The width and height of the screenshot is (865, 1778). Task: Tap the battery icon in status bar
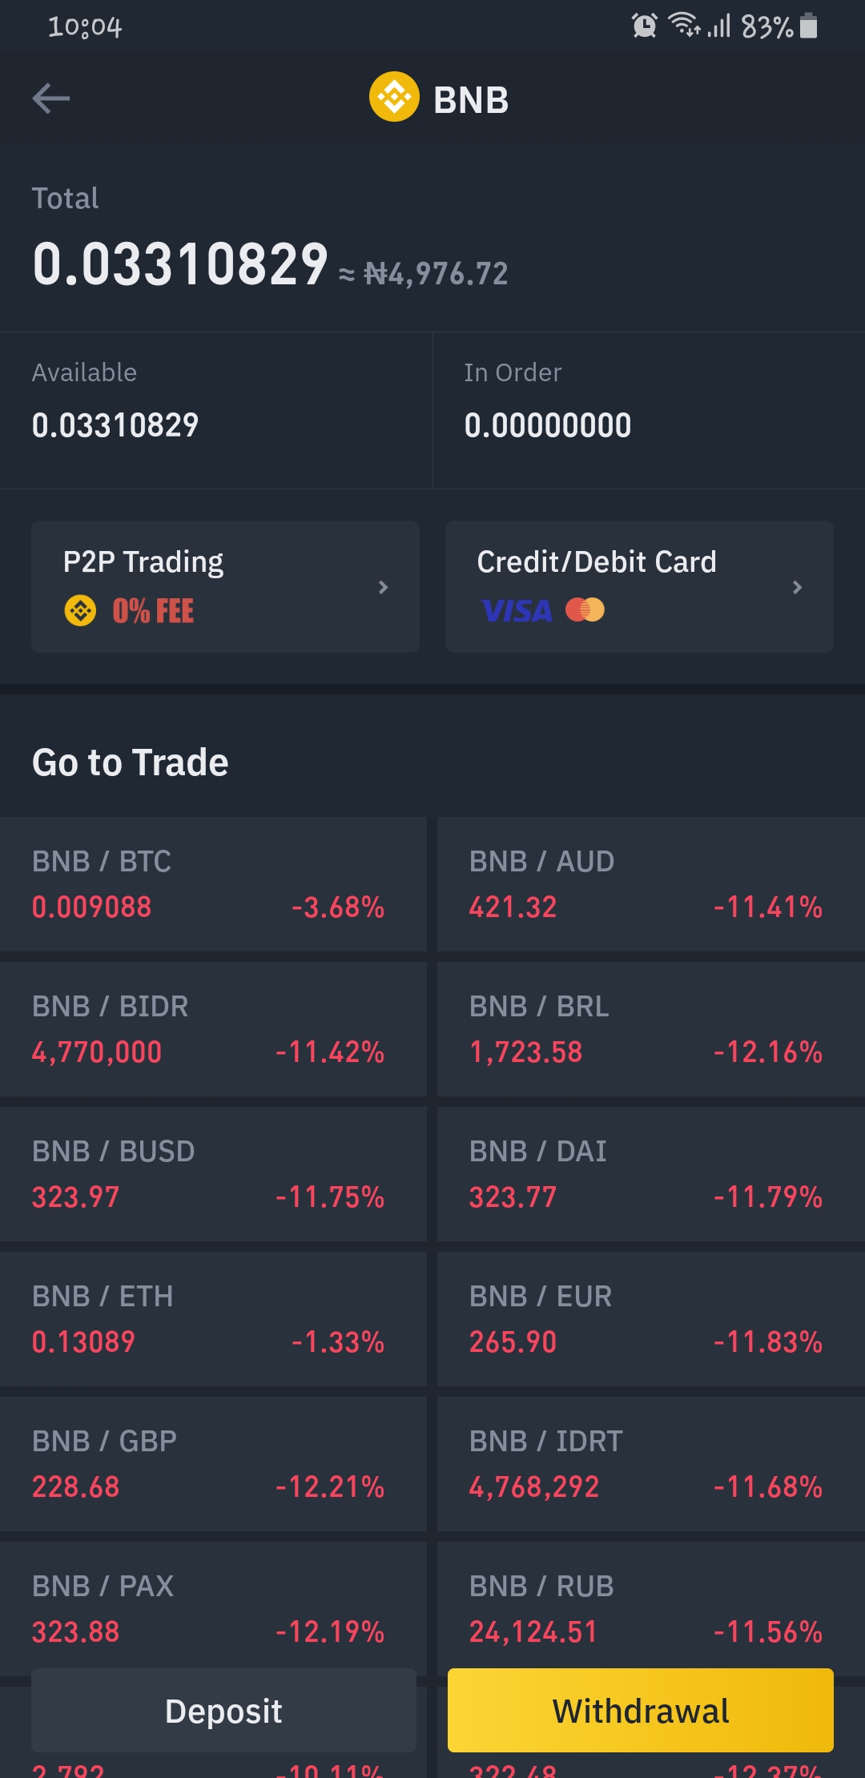809,26
